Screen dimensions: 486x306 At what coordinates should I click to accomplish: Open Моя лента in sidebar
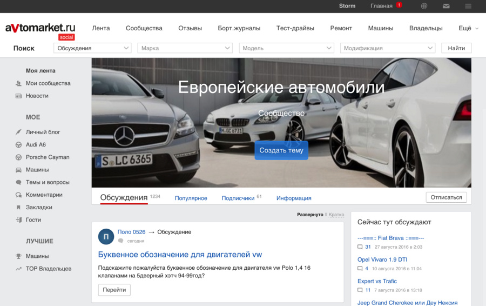coord(40,71)
